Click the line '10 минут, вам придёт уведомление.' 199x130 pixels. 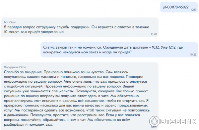tap(34, 32)
